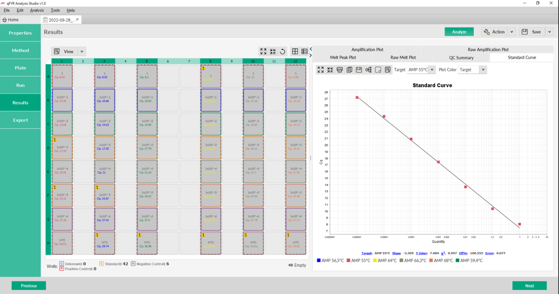
Task: Click the plate grid view icon
Action: click(x=295, y=52)
